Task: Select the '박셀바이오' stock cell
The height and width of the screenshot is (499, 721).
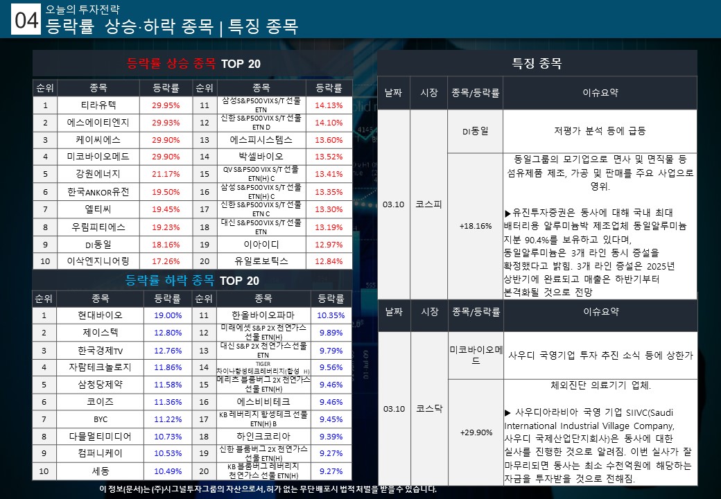Action: 261,156
